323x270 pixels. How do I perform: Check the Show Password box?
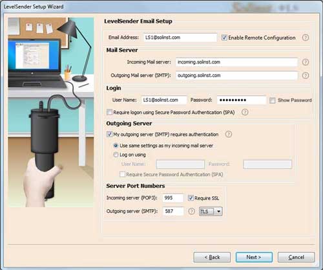tap(273, 100)
